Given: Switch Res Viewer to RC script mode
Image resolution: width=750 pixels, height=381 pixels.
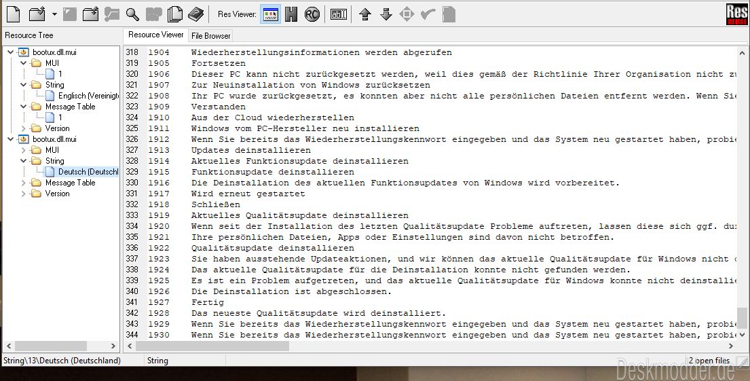Looking at the screenshot, I should 312,14.
